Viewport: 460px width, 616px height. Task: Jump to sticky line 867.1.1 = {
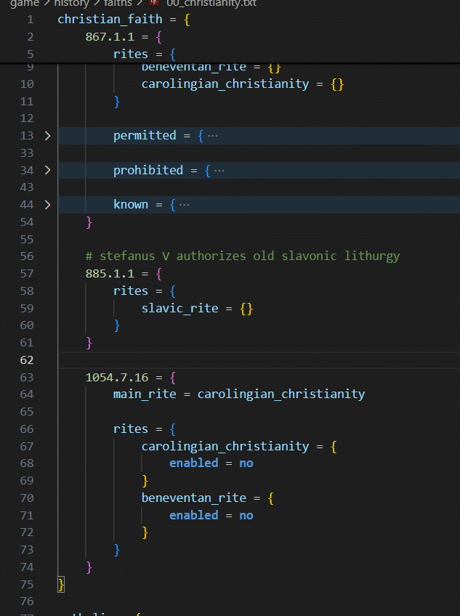[x=124, y=37]
